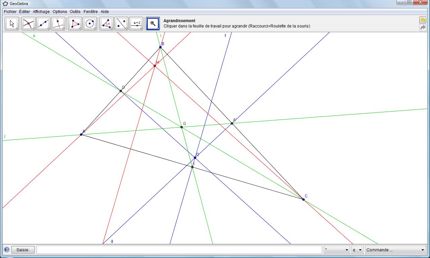Image resolution: width=430 pixels, height=258 pixels.
Task: Choose the Circle with center tool
Action: click(90, 24)
